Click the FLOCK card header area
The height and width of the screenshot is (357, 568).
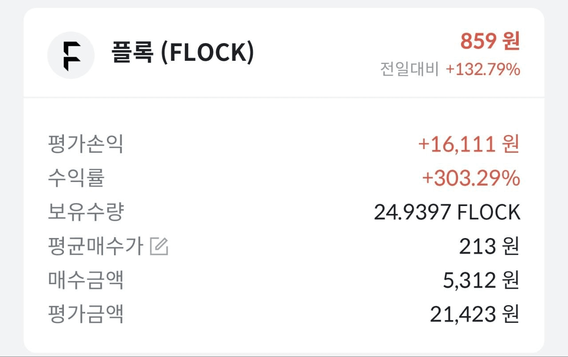tap(284, 52)
